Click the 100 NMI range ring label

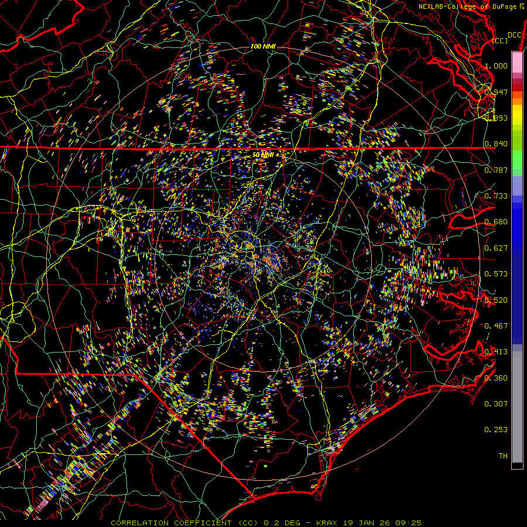263,46
